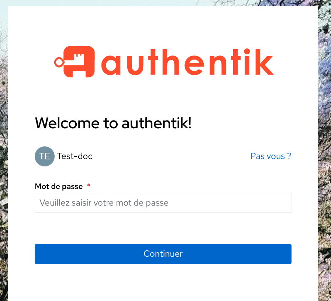
Task: Click the Test-doc username text
Action: pyautogui.click(x=75, y=156)
